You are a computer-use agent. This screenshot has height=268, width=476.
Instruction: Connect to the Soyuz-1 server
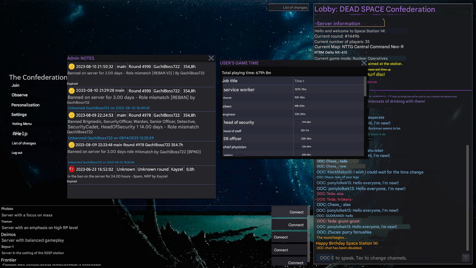[289, 250]
